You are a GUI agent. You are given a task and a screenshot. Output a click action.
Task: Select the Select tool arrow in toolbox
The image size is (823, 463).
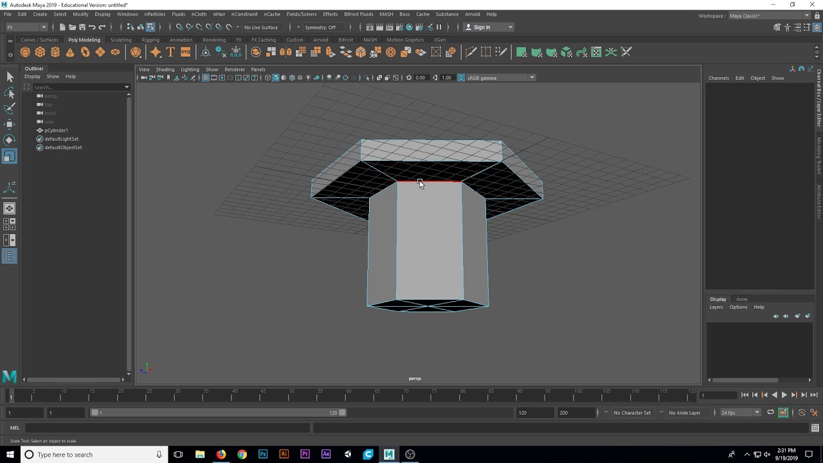[x=10, y=77]
